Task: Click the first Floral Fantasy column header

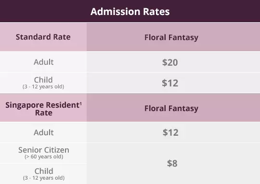Action: pyautogui.click(x=171, y=37)
